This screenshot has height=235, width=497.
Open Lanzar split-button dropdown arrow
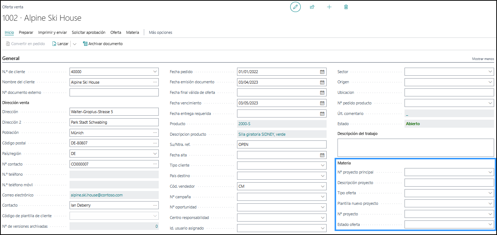(x=74, y=44)
